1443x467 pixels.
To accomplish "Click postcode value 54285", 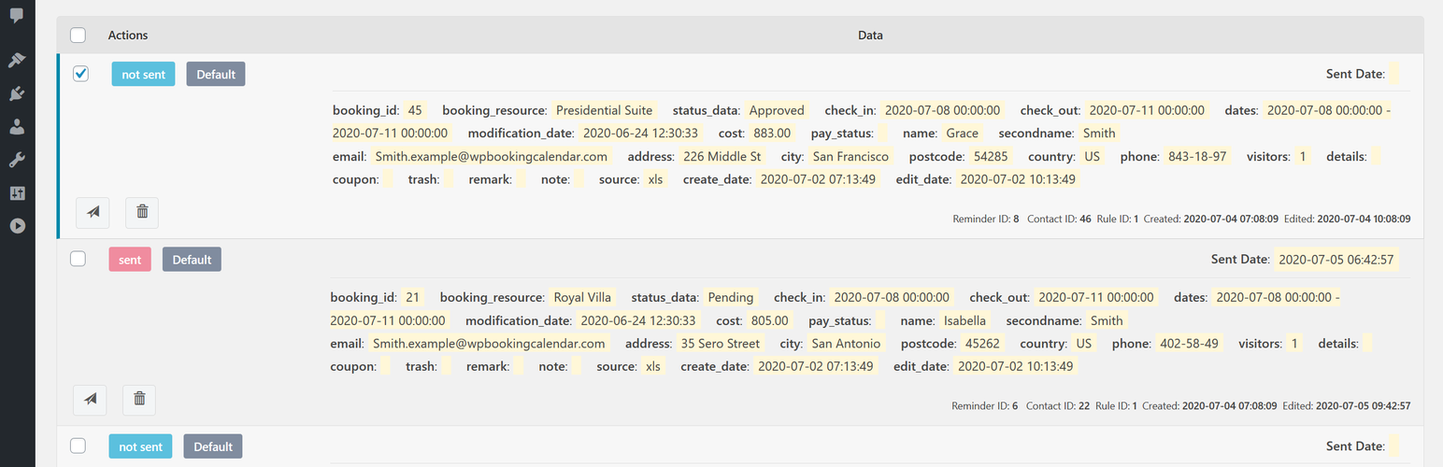I will pyautogui.click(x=991, y=156).
